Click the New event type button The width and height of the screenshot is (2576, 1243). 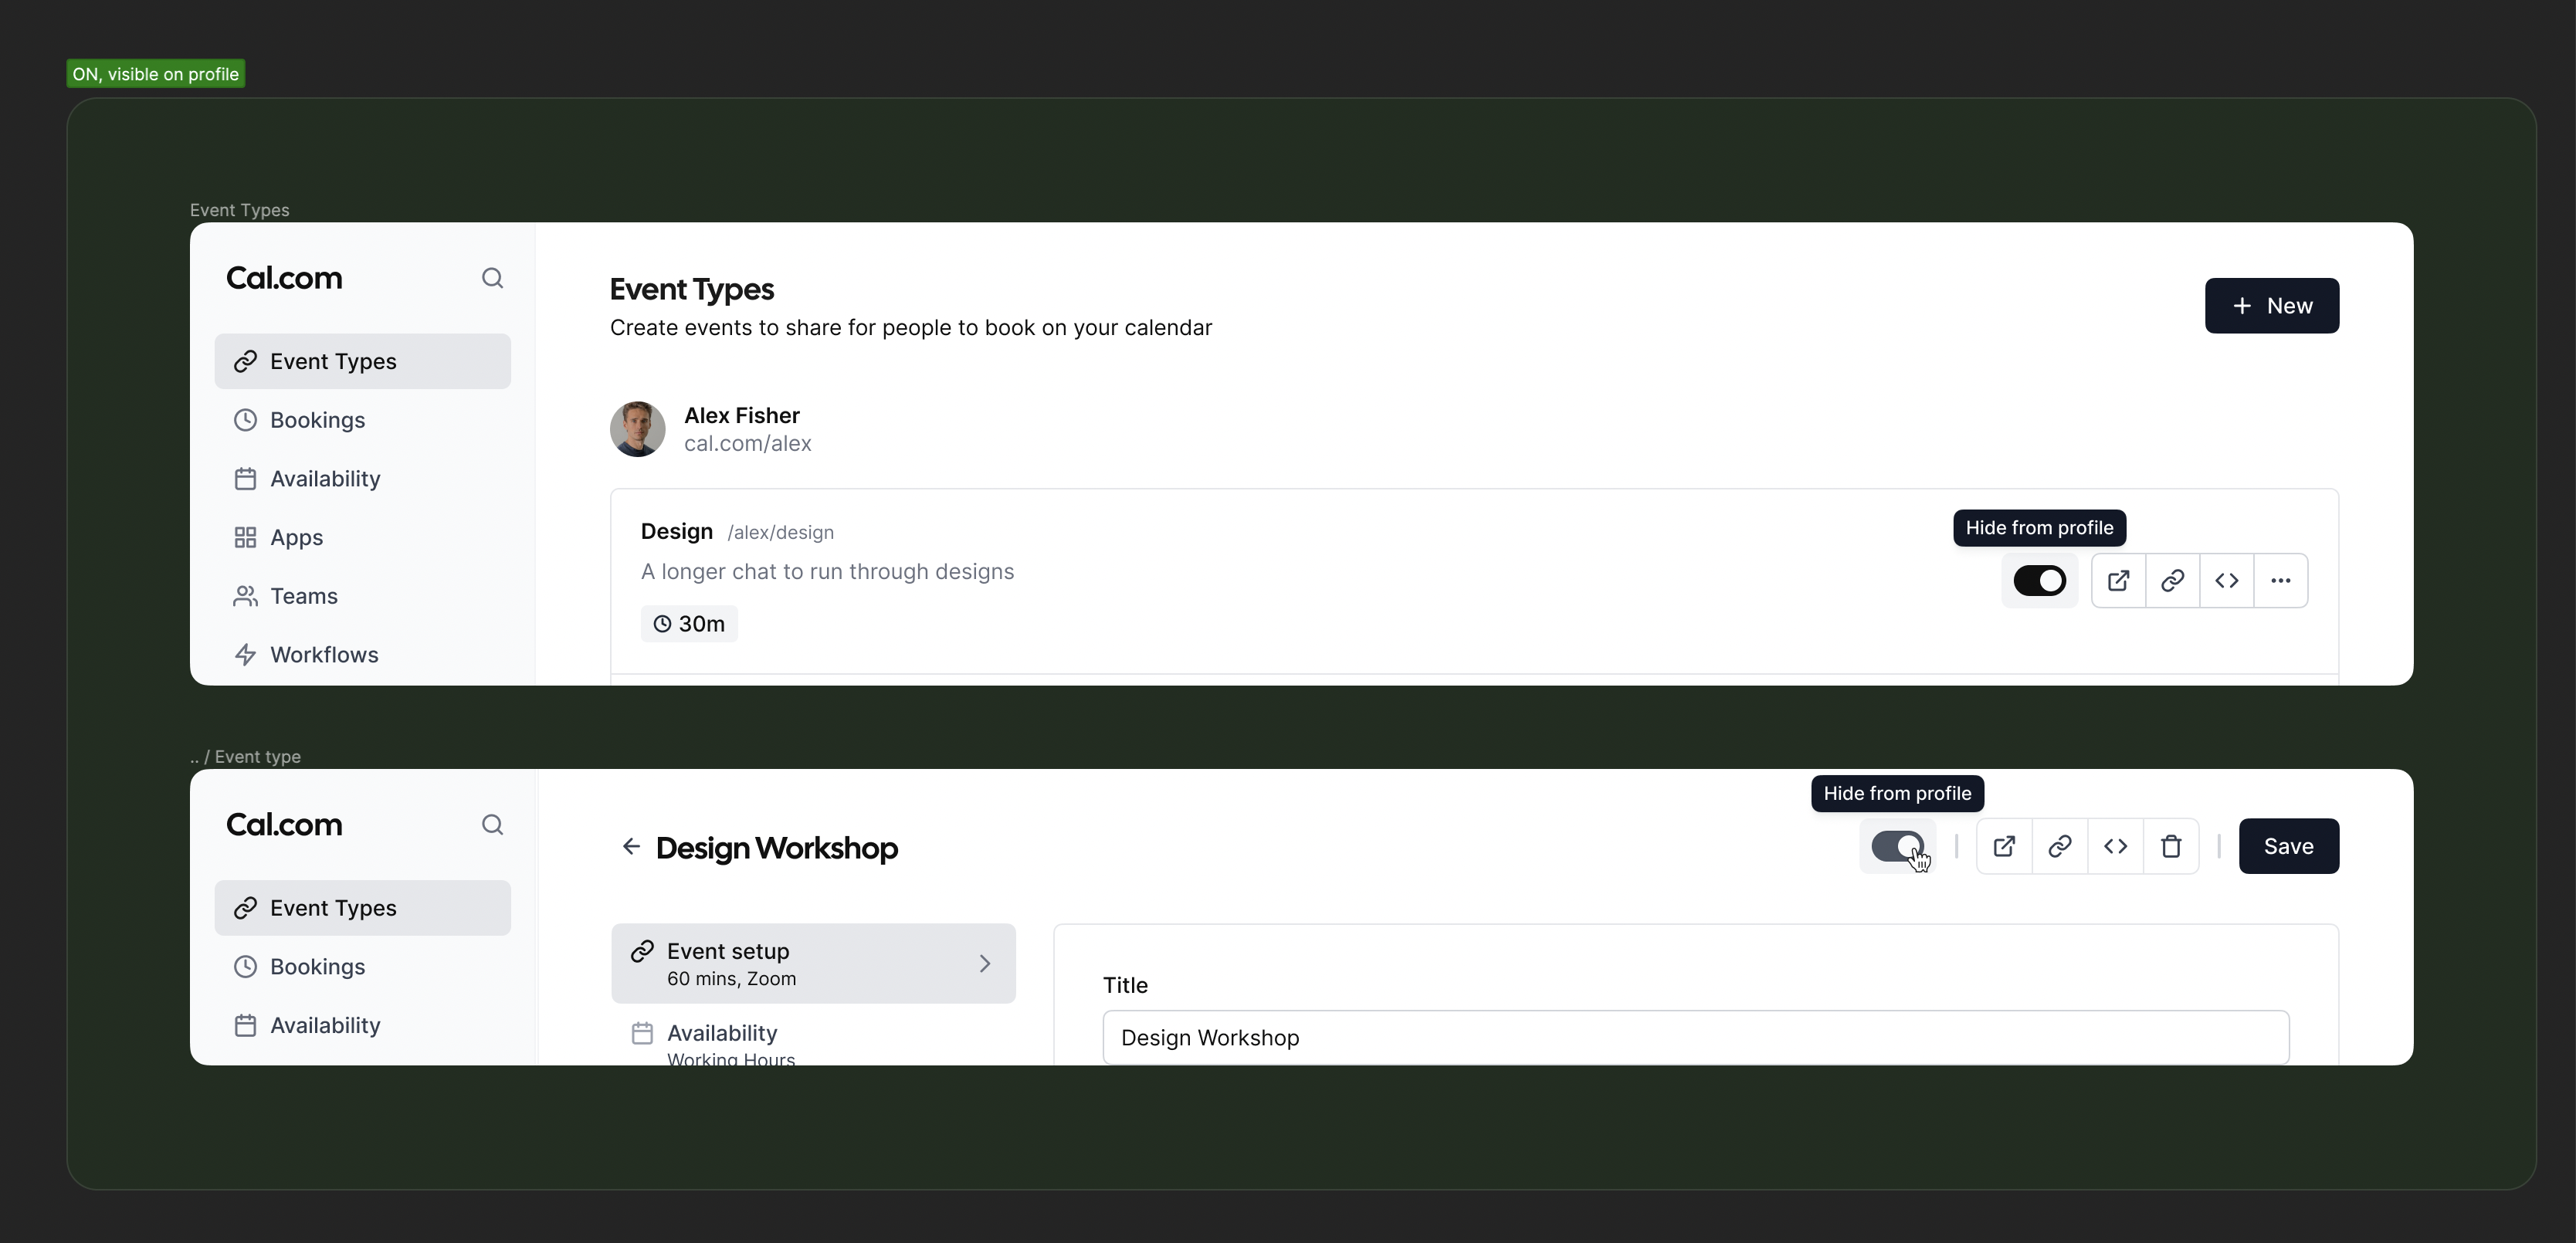point(2271,306)
